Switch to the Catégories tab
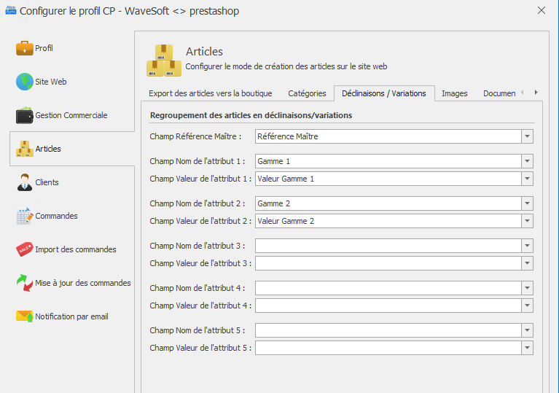This screenshot has width=559, height=393. 307,93
